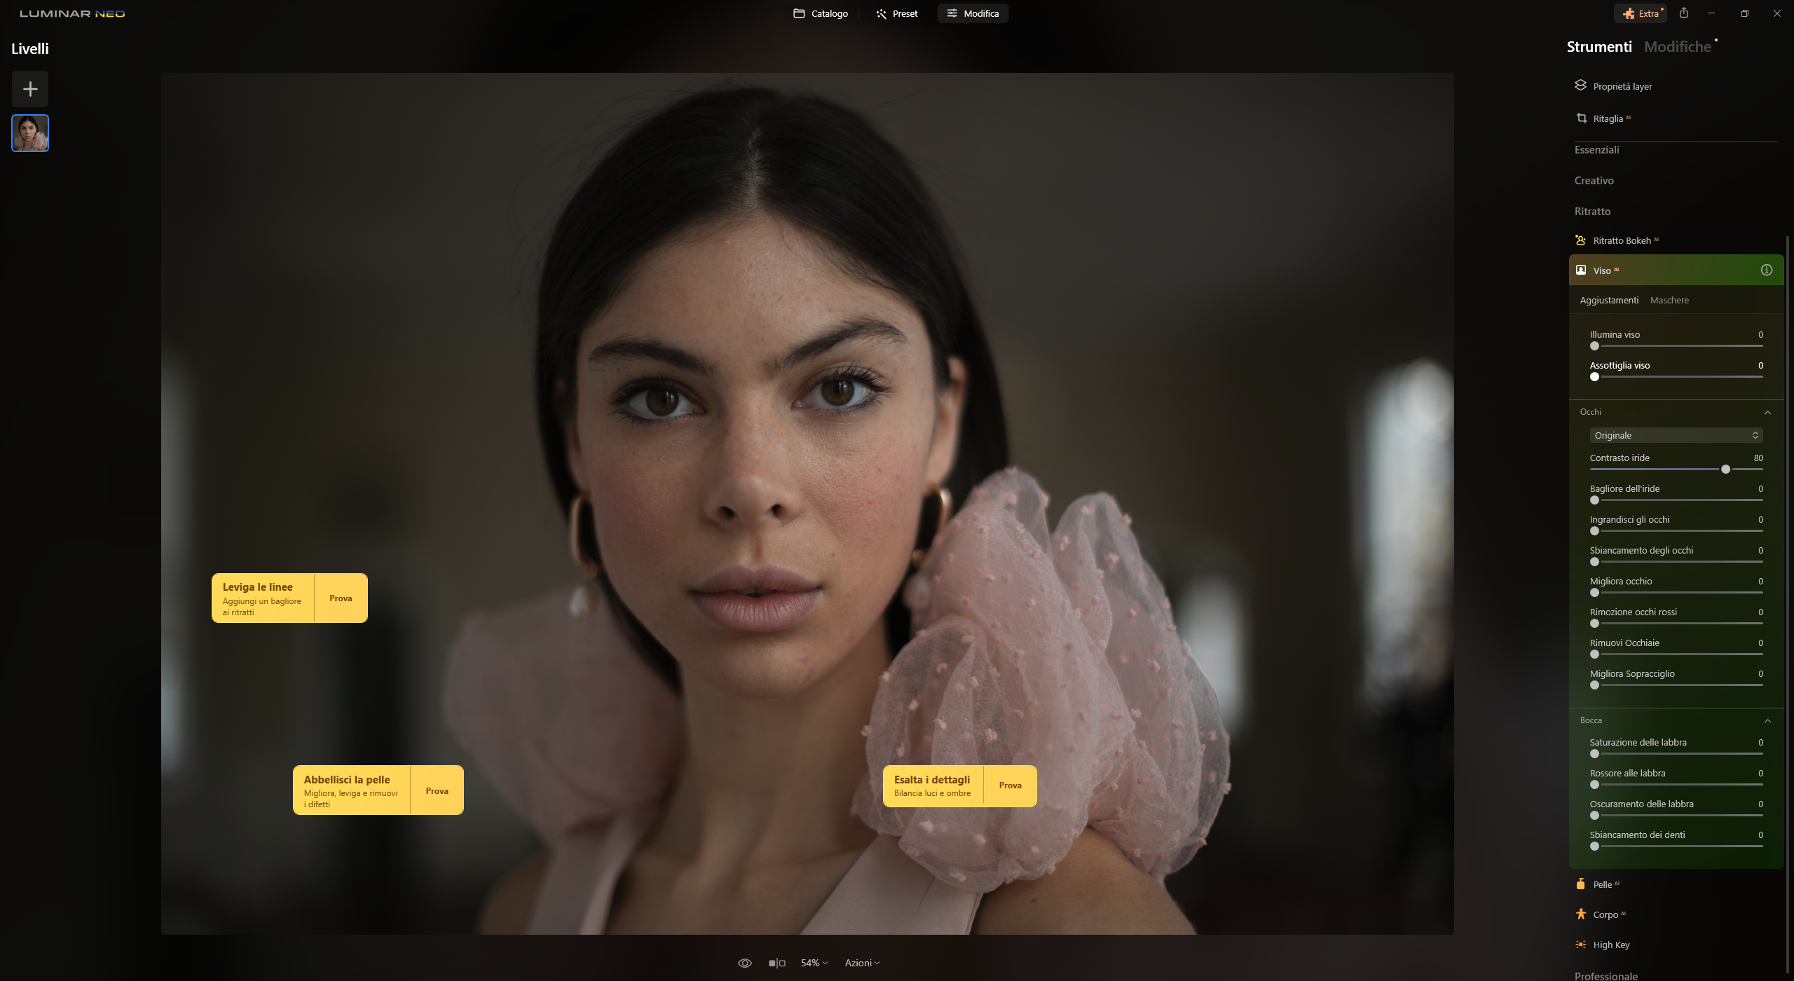
Task: Open Ritratto Bokeh tool
Action: [x=1621, y=240]
